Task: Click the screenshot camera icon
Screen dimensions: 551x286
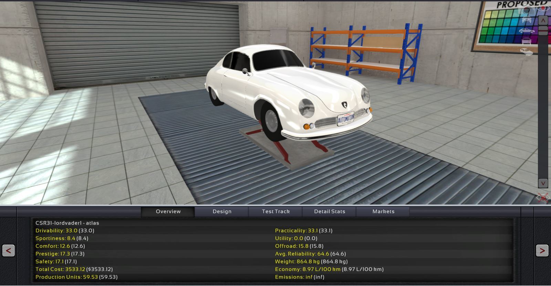Action: (527, 9)
